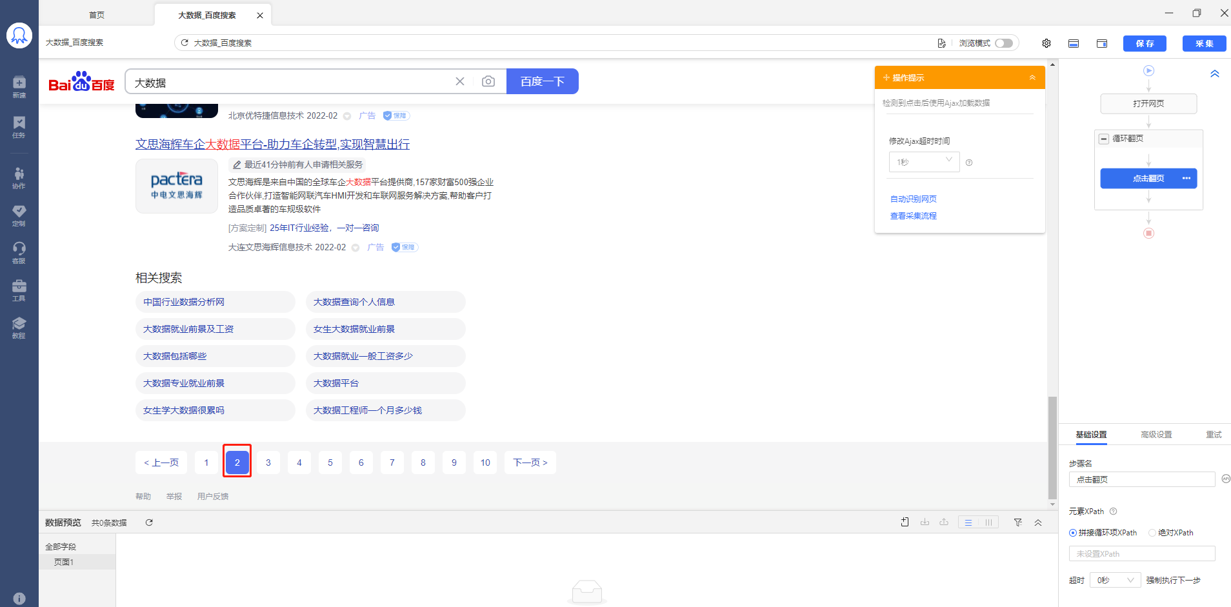Click 百度一下 search button
This screenshot has height=607, width=1231.
pyautogui.click(x=543, y=81)
